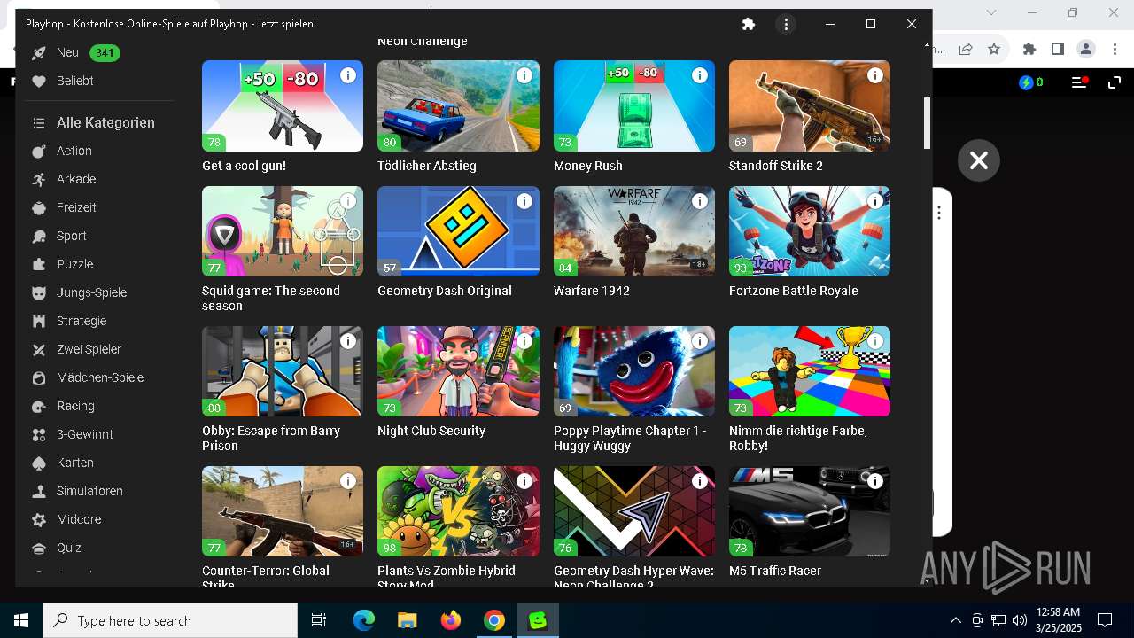Click the Midcore gear icon
1134x638 pixels.
(39, 520)
